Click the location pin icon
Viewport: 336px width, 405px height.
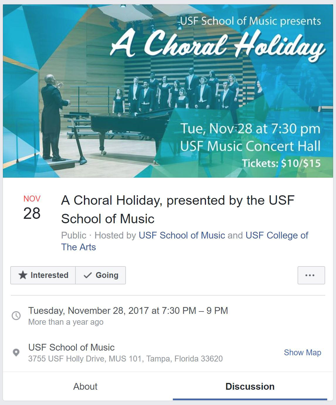[x=16, y=352]
